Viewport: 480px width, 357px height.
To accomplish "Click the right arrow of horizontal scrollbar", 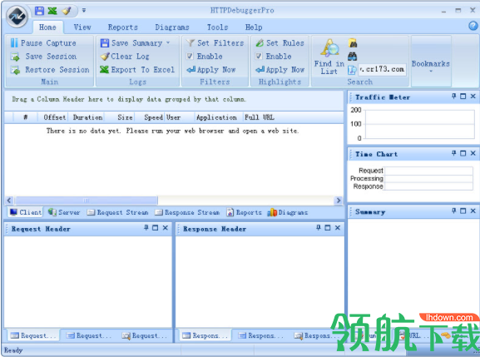I will (339, 201).
